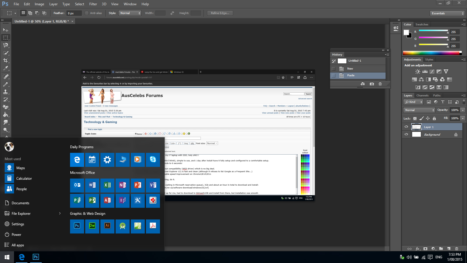Toggle lock position icon
The image size is (467, 263).
point(428,118)
